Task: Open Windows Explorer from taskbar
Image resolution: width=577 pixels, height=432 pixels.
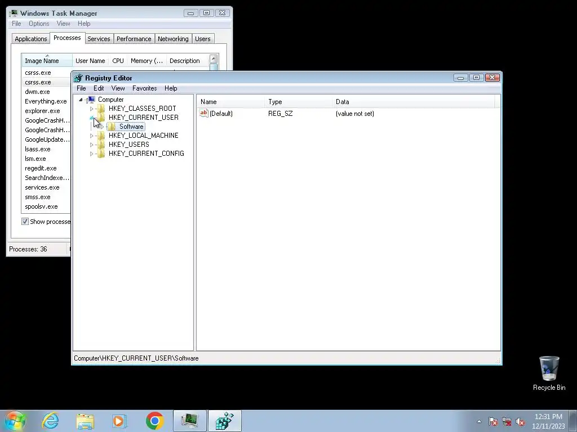Action: pos(85,421)
